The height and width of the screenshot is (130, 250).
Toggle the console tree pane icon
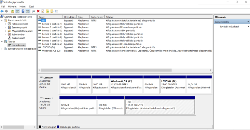(x=17, y=11)
